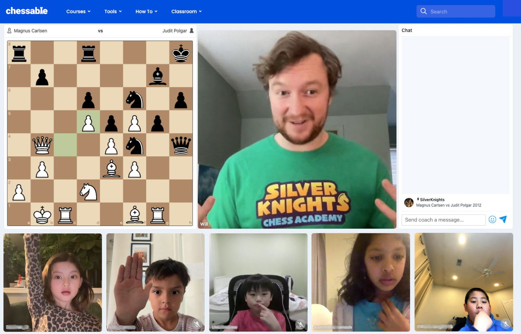Screen dimensions: 521x334
Task: Click the Chessable logo
Action: [x=27, y=11]
